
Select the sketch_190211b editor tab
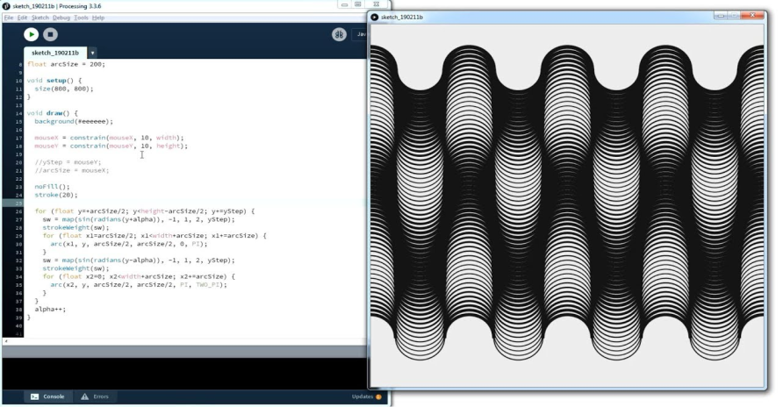pyautogui.click(x=55, y=53)
